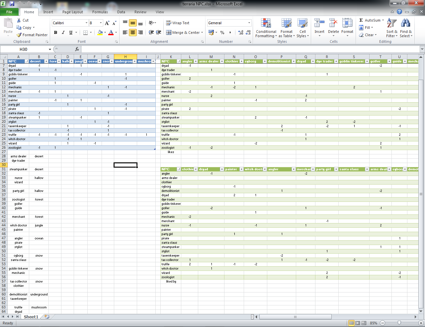
Task: Switch to the Formulas tab
Action: [x=100, y=12]
